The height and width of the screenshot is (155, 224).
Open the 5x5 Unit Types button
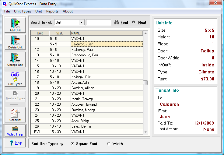pos(15,79)
